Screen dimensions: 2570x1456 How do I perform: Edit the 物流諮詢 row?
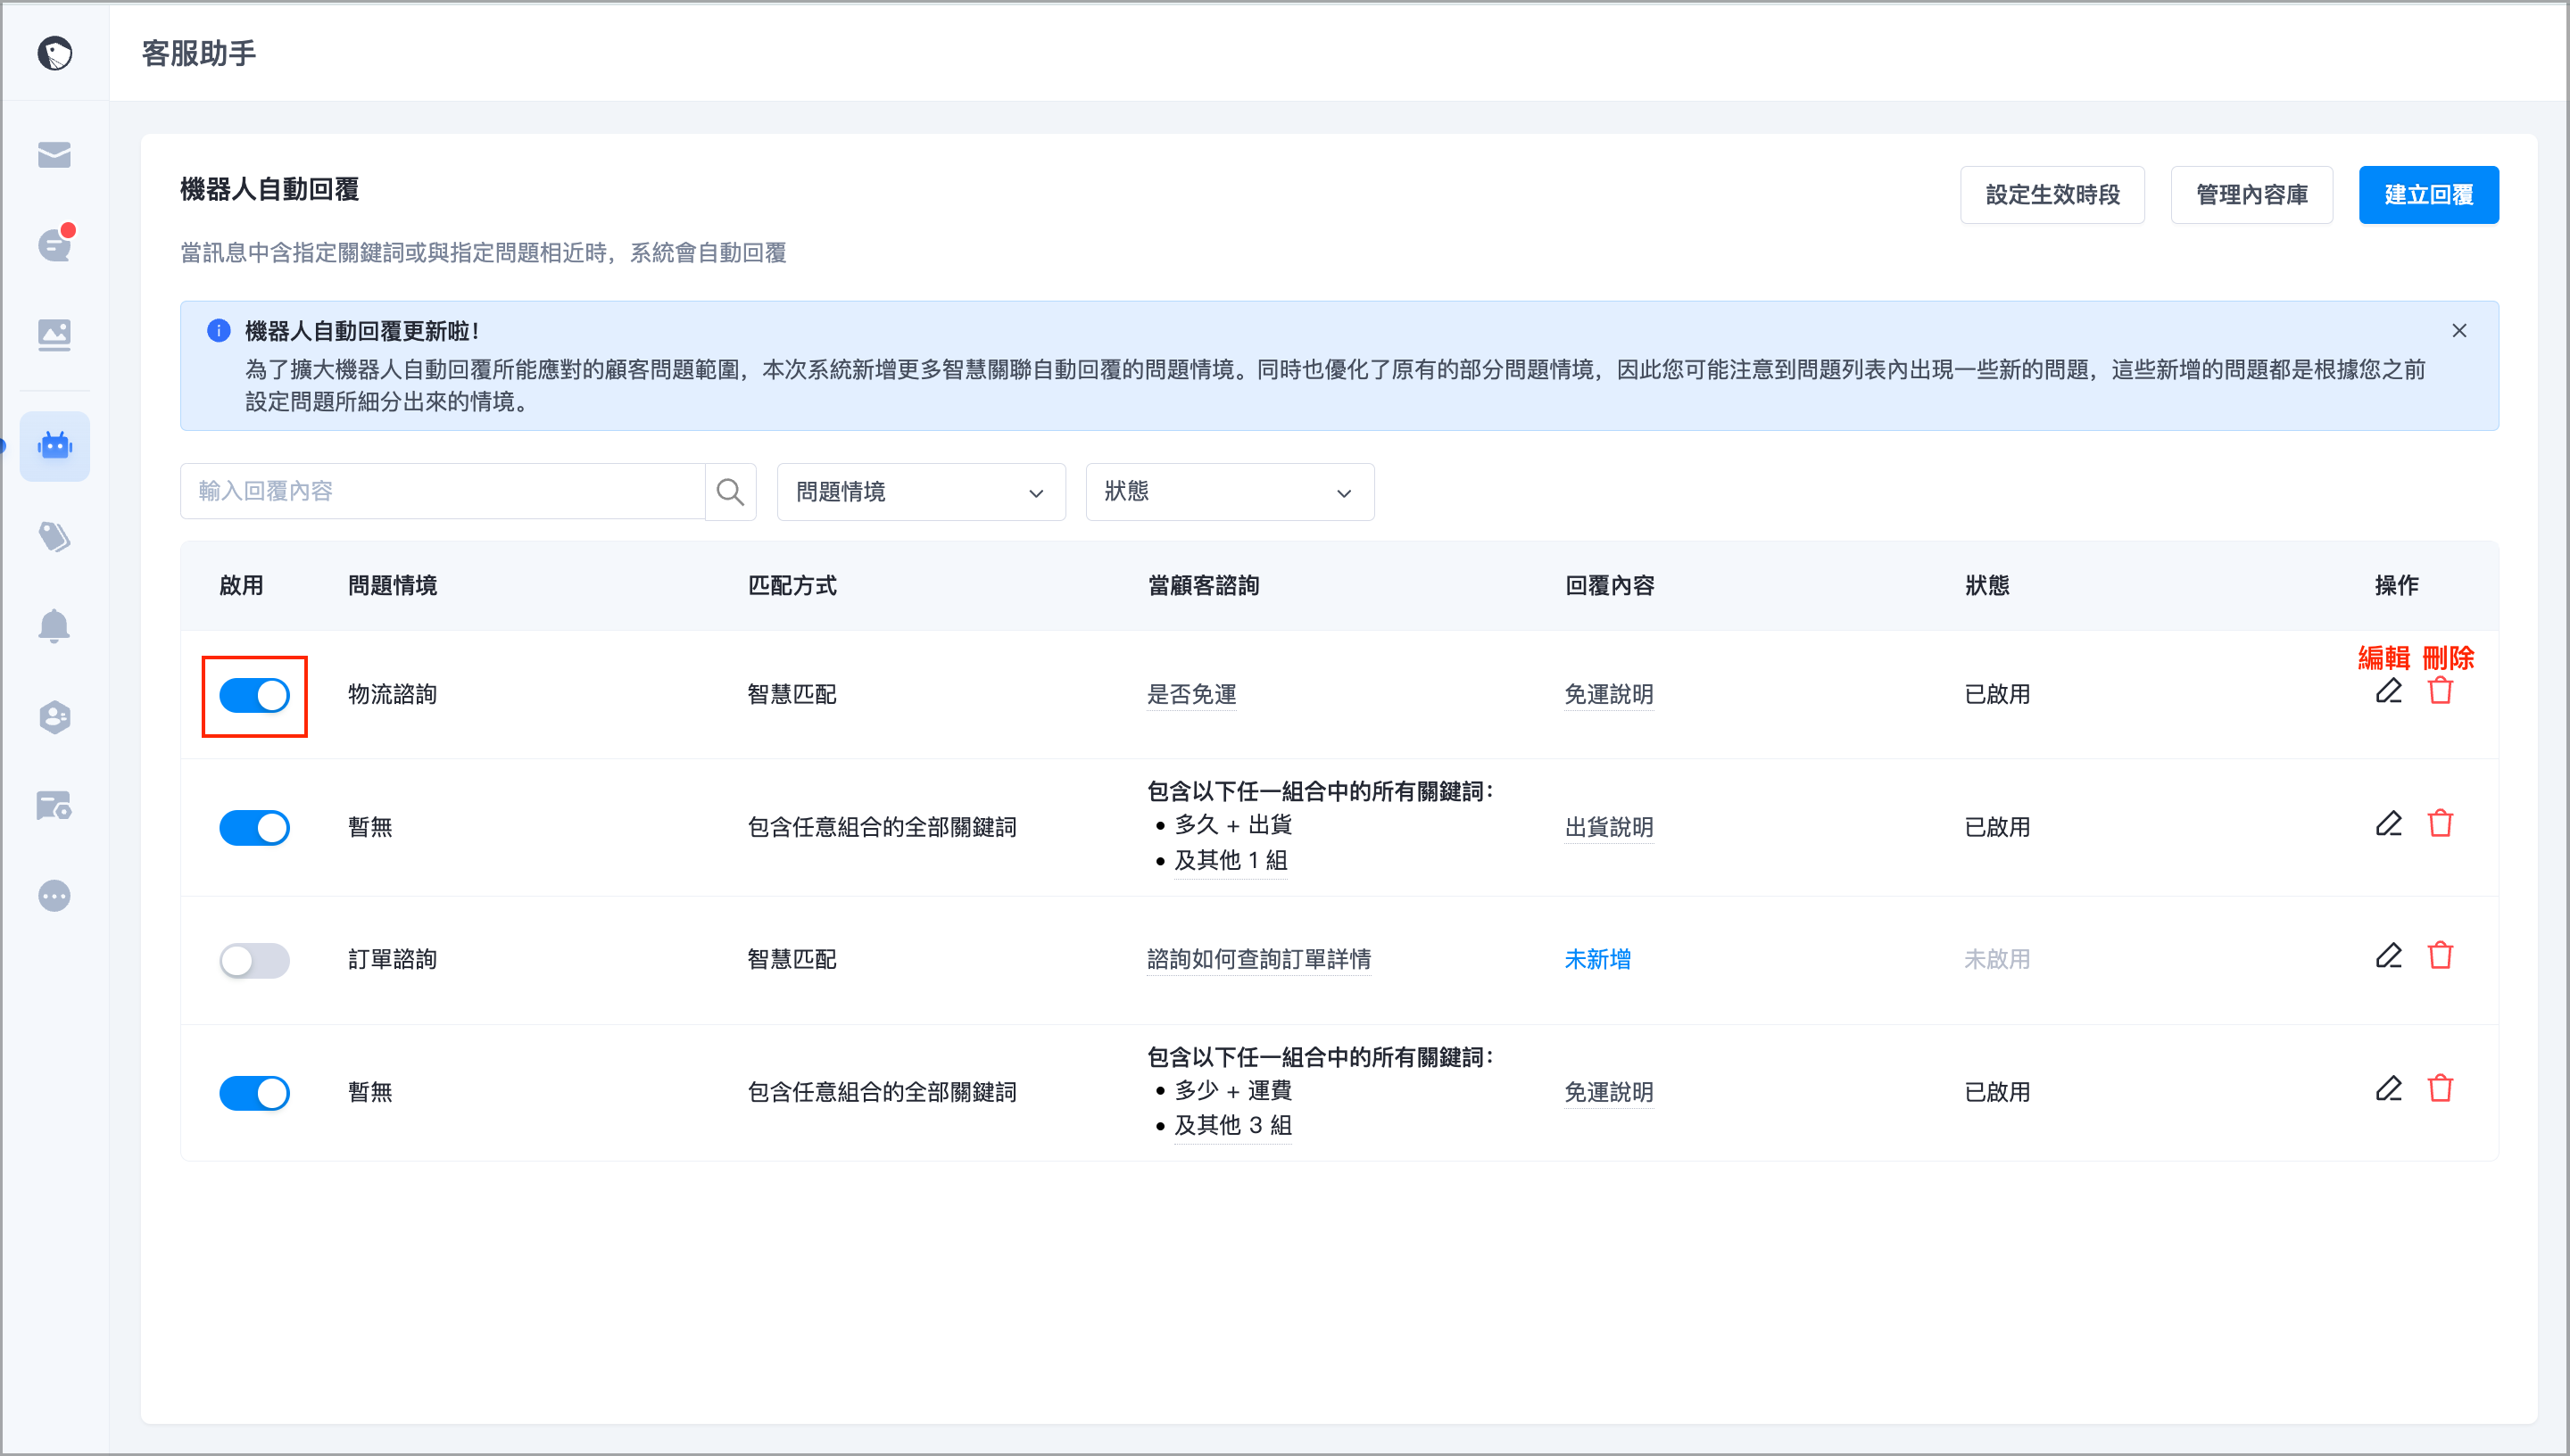[2389, 691]
